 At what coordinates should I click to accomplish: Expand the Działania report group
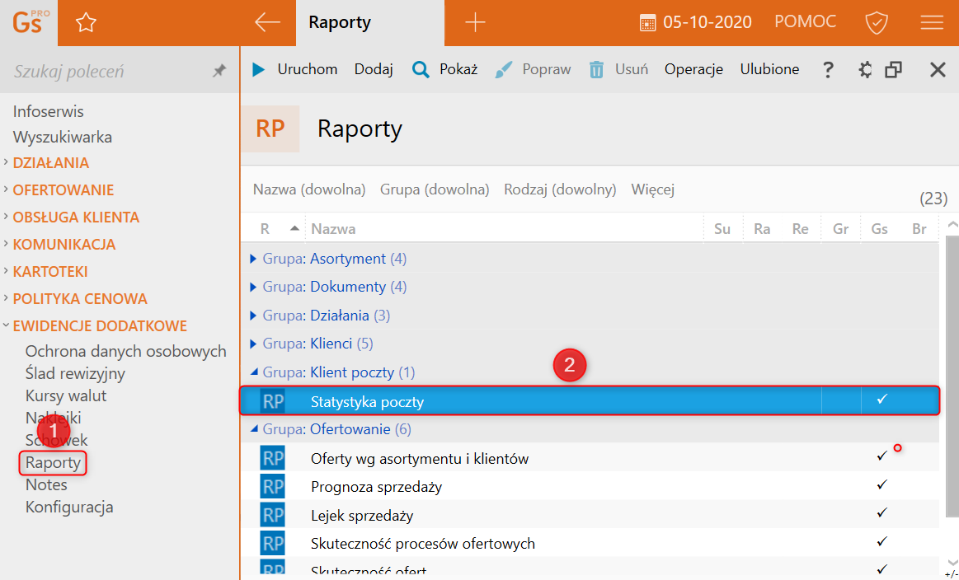(x=253, y=316)
